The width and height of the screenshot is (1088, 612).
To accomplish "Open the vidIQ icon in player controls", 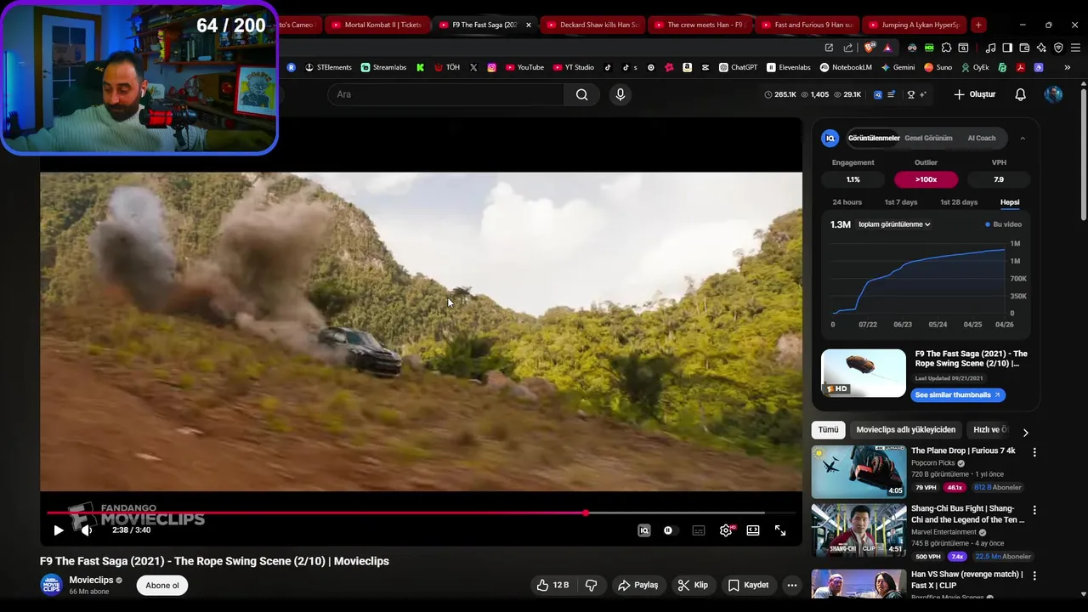I will click(x=644, y=530).
